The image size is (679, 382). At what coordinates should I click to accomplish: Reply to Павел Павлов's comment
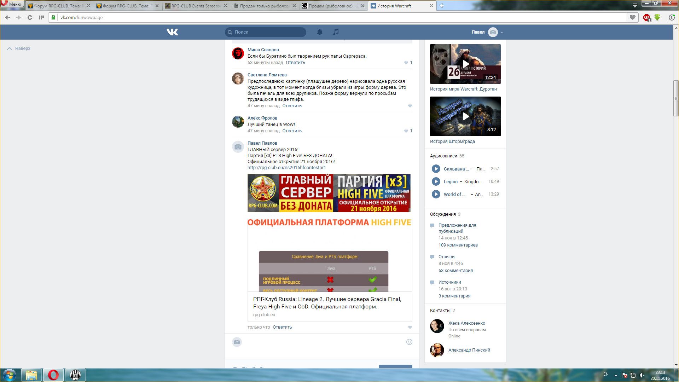(x=282, y=327)
